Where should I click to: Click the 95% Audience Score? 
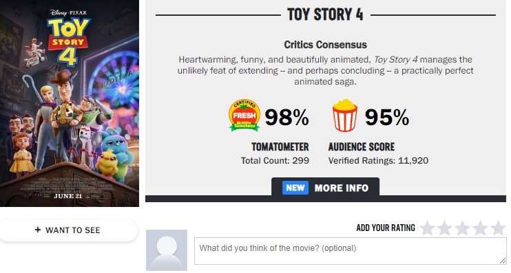pyautogui.click(x=387, y=117)
